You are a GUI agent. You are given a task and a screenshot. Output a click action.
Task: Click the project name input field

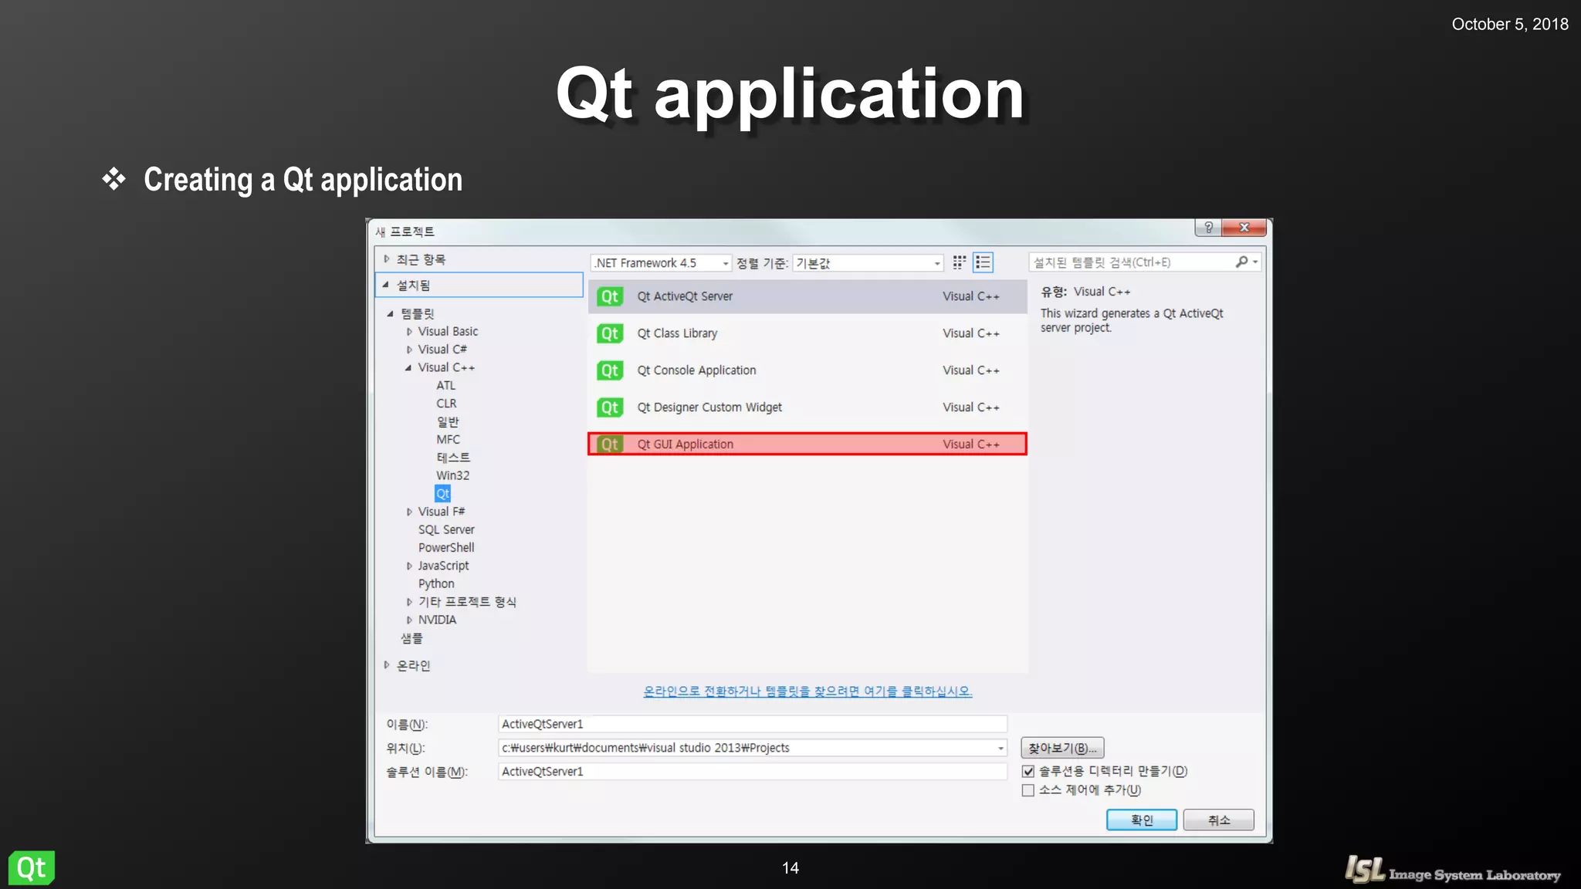752,724
